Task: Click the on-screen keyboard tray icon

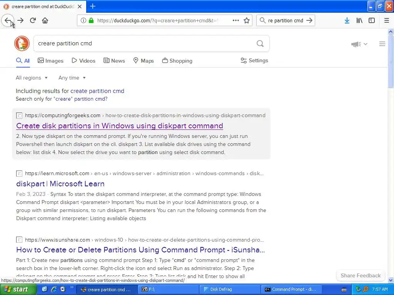Action: [344, 290]
